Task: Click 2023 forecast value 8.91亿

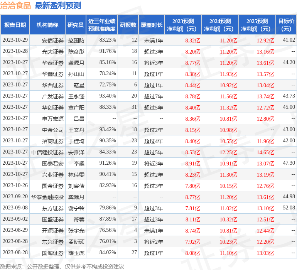Action: click(x=192, y=164)
